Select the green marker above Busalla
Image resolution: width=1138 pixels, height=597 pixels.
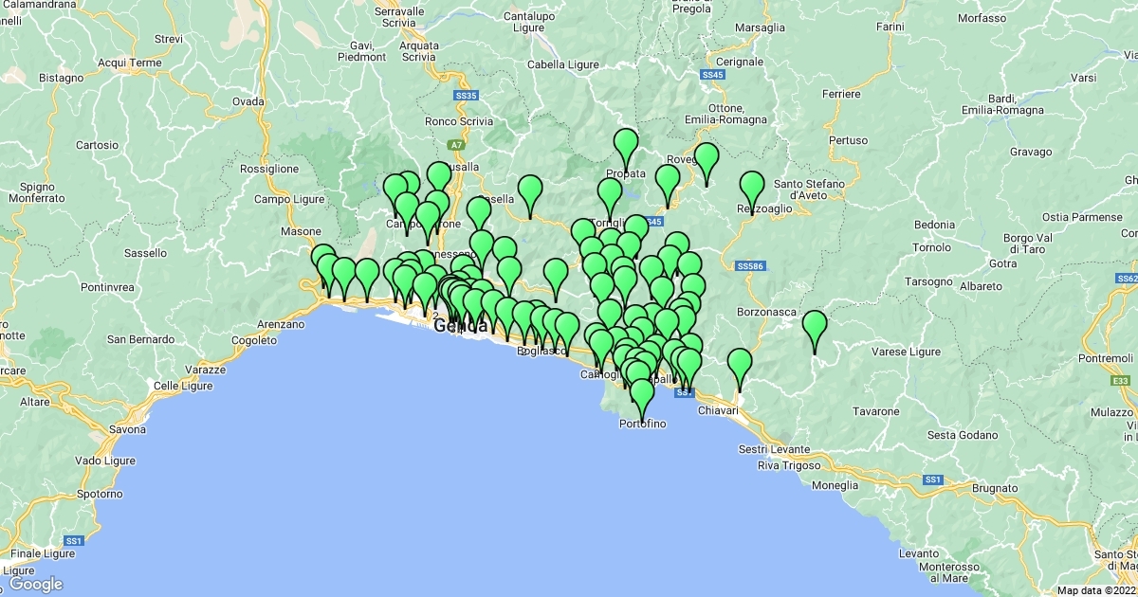pyautogui.click(x=439, y=180)
